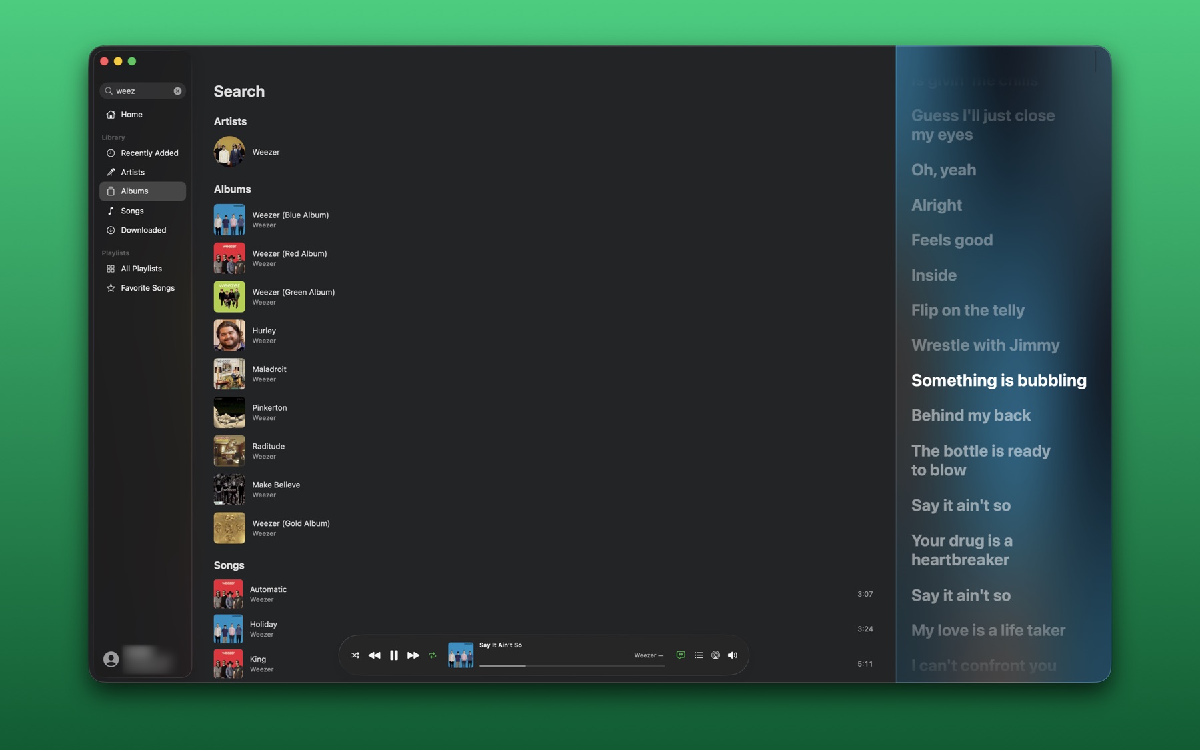Open the Hurley album result
This screenshot has width=1200, height=750.
pyautogui.click(x=543, y=335)
